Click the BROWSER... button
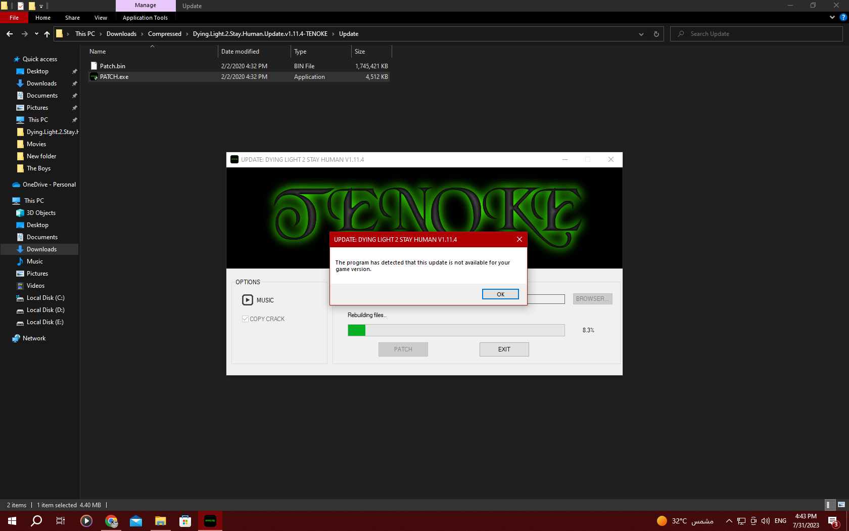 coord(592,299)
